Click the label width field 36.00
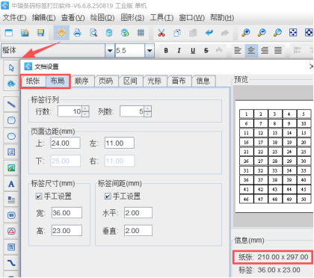This screenshot has width=314, height=278. pyautogui.click(x=67, y=213)
